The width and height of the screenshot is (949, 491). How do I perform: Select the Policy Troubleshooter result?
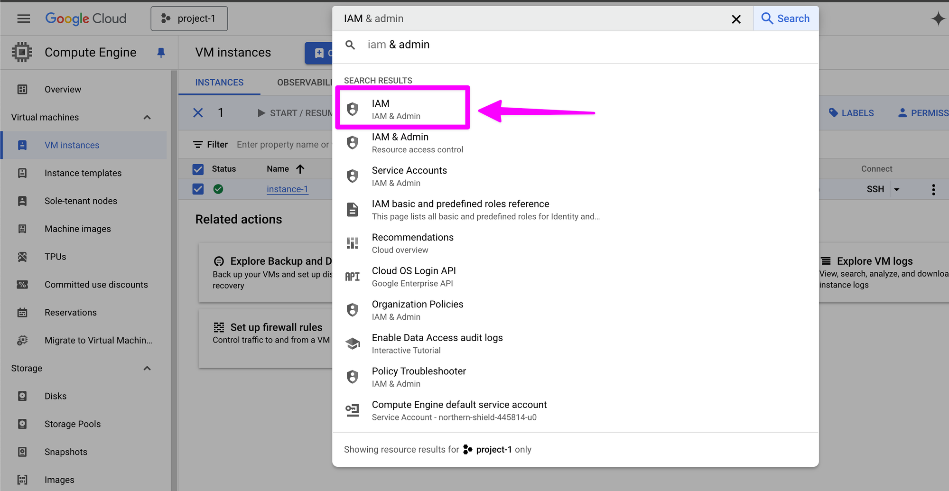(576, 377)
